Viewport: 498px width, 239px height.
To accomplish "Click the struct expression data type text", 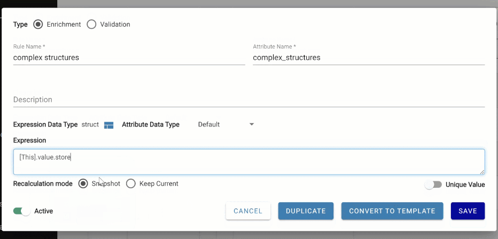I will [x=90, y=125].
